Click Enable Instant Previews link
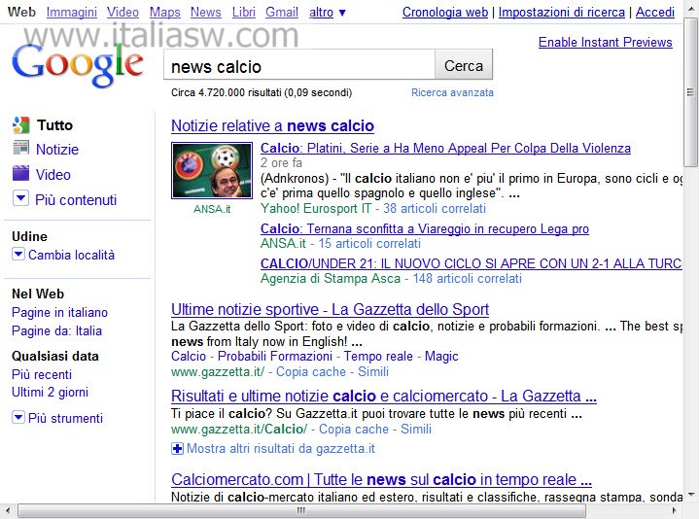Viewport: 699px width, 519px height. click(605, 42)
